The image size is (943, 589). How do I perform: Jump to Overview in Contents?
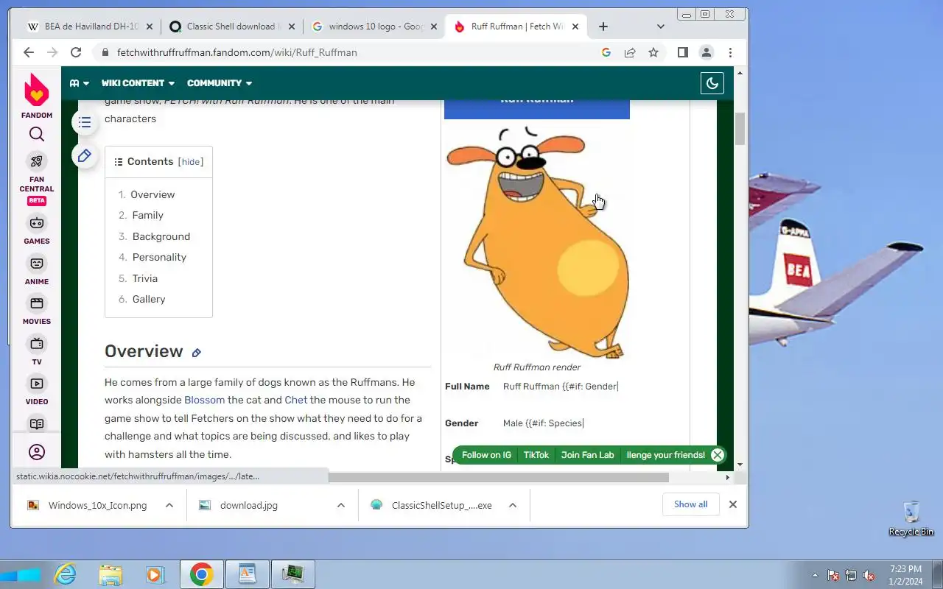click(x=153, y=194)
